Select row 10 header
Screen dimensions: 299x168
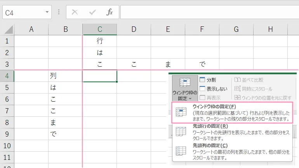[7, 146]
